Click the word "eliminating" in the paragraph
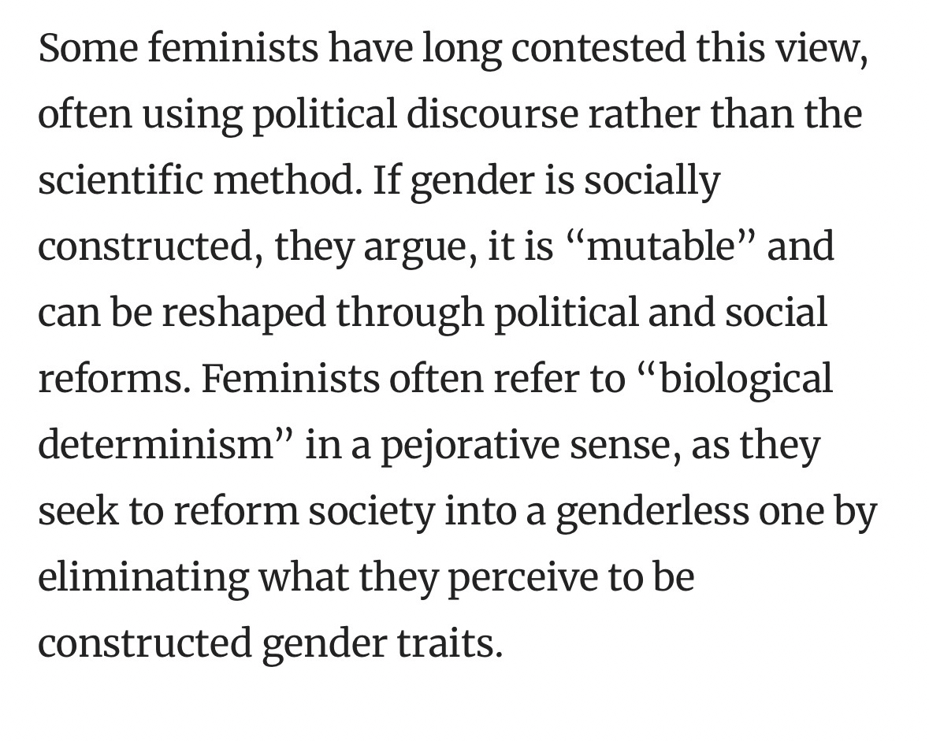Image resolution: width=929 pixels, height=741 pixels. pyautogui.click(x=143, y=577)
